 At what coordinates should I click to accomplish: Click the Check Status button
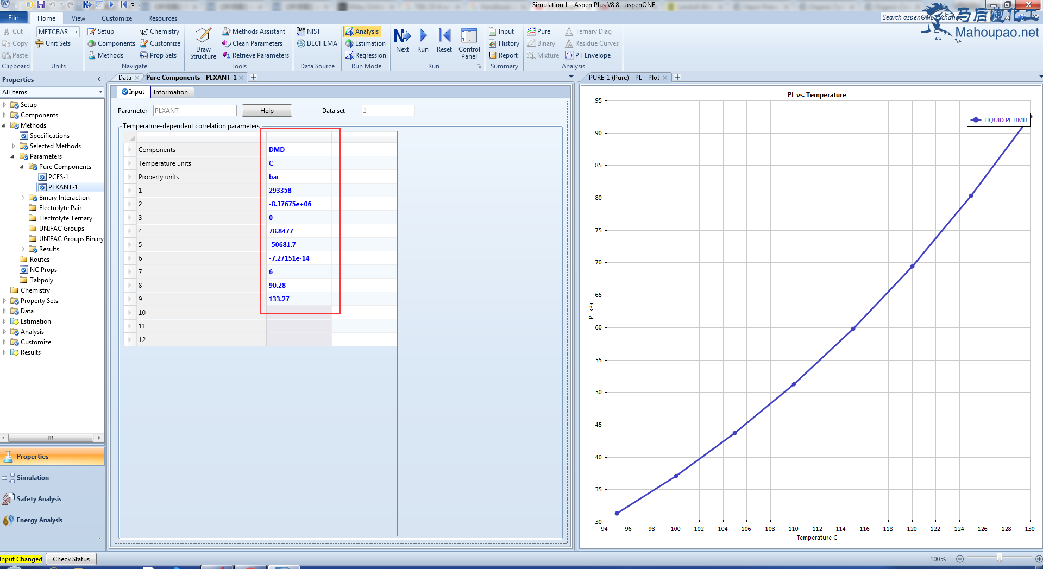click(x=71, y=559)
